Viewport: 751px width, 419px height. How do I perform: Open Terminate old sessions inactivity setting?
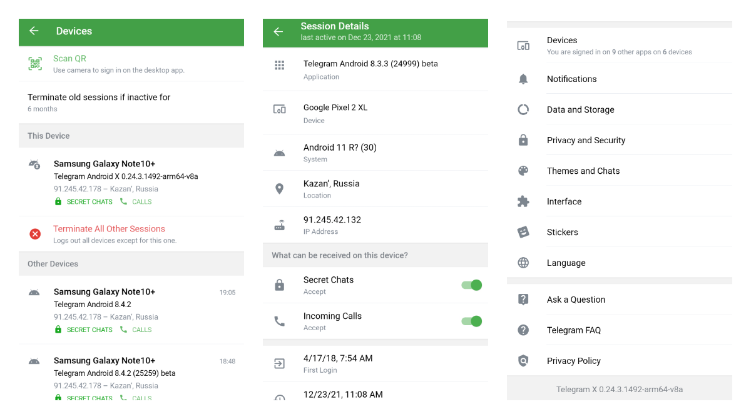point(131,103)
